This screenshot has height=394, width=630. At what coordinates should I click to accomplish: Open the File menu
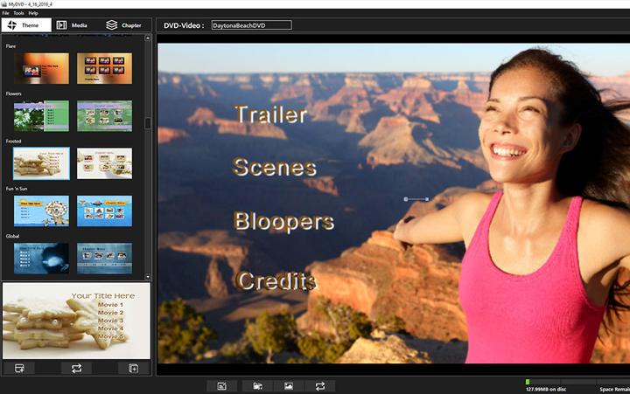(5, 13)
